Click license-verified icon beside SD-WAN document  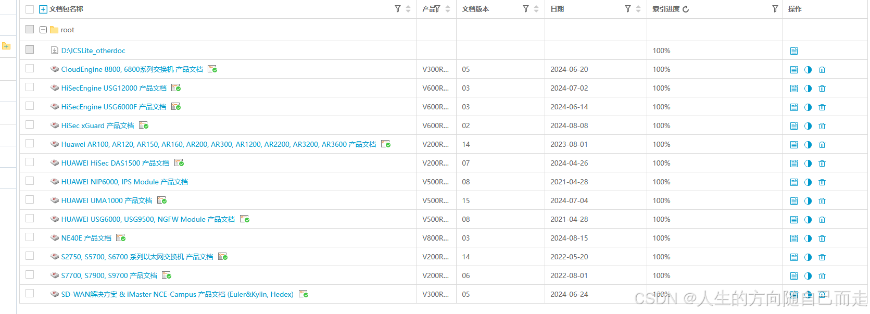(x=304, y=294)
